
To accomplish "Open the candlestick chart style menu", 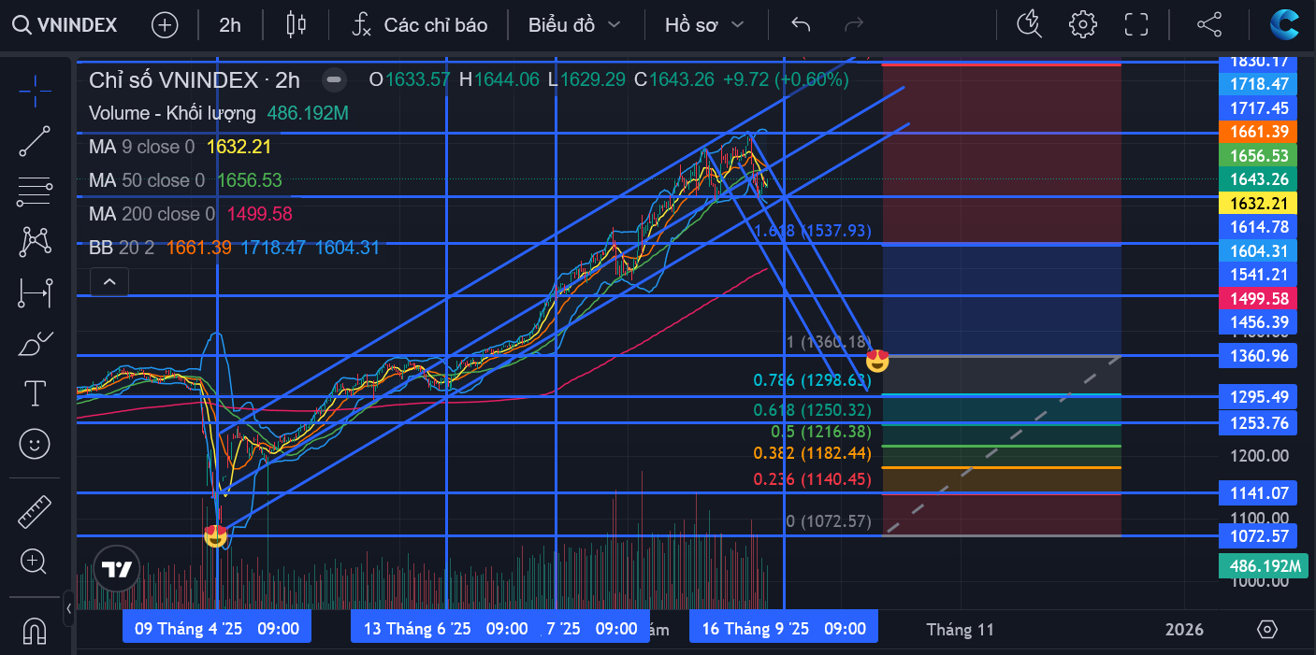I will point(296,25).
